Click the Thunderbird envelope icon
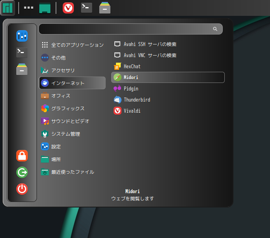This screenshot has width=270, height=238. click(x=118, y=100)
